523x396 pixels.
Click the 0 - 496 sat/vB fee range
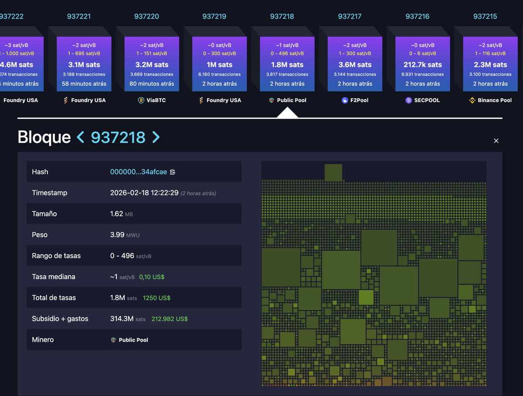coord(131,256)
